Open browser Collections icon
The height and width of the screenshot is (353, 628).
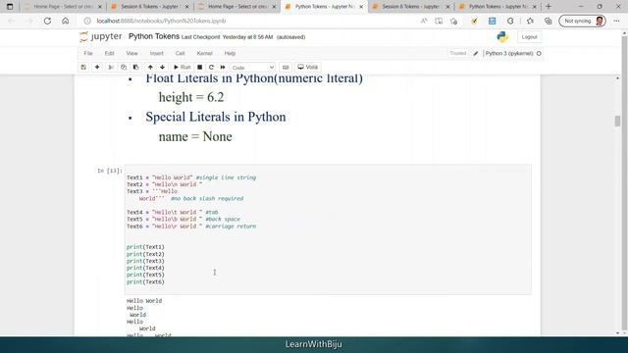[x=548, y=21]
